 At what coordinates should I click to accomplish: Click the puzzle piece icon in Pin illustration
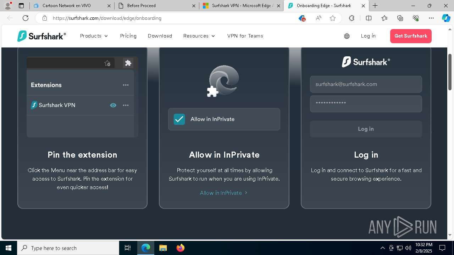[128, 63]
